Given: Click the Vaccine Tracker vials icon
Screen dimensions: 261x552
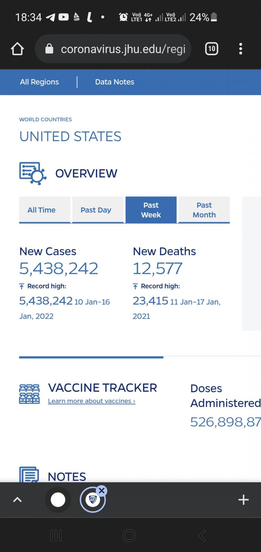Looking at the screenshot, I should [x=29, y=394].
